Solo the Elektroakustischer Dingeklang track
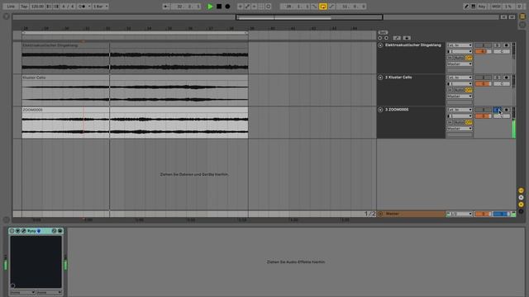The width and height of the screenshot is (529, 297). [498, 45]
